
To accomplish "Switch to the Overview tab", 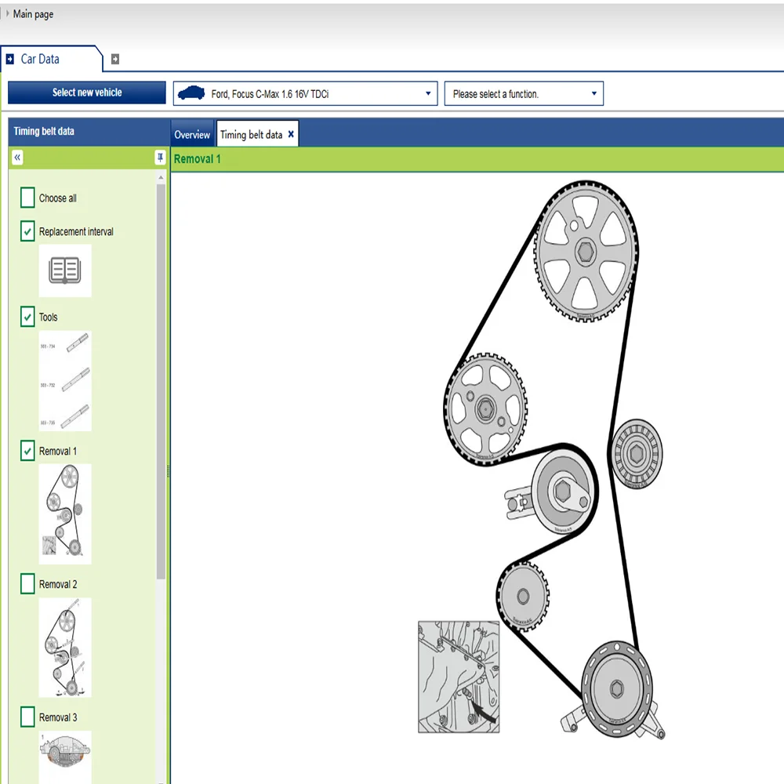I will pos(192,135).
